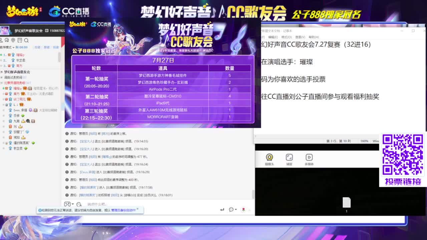Expand the 梦幻好声音歌友会 channel node
This screenshot has width=427, height=240.
(1, 72)
